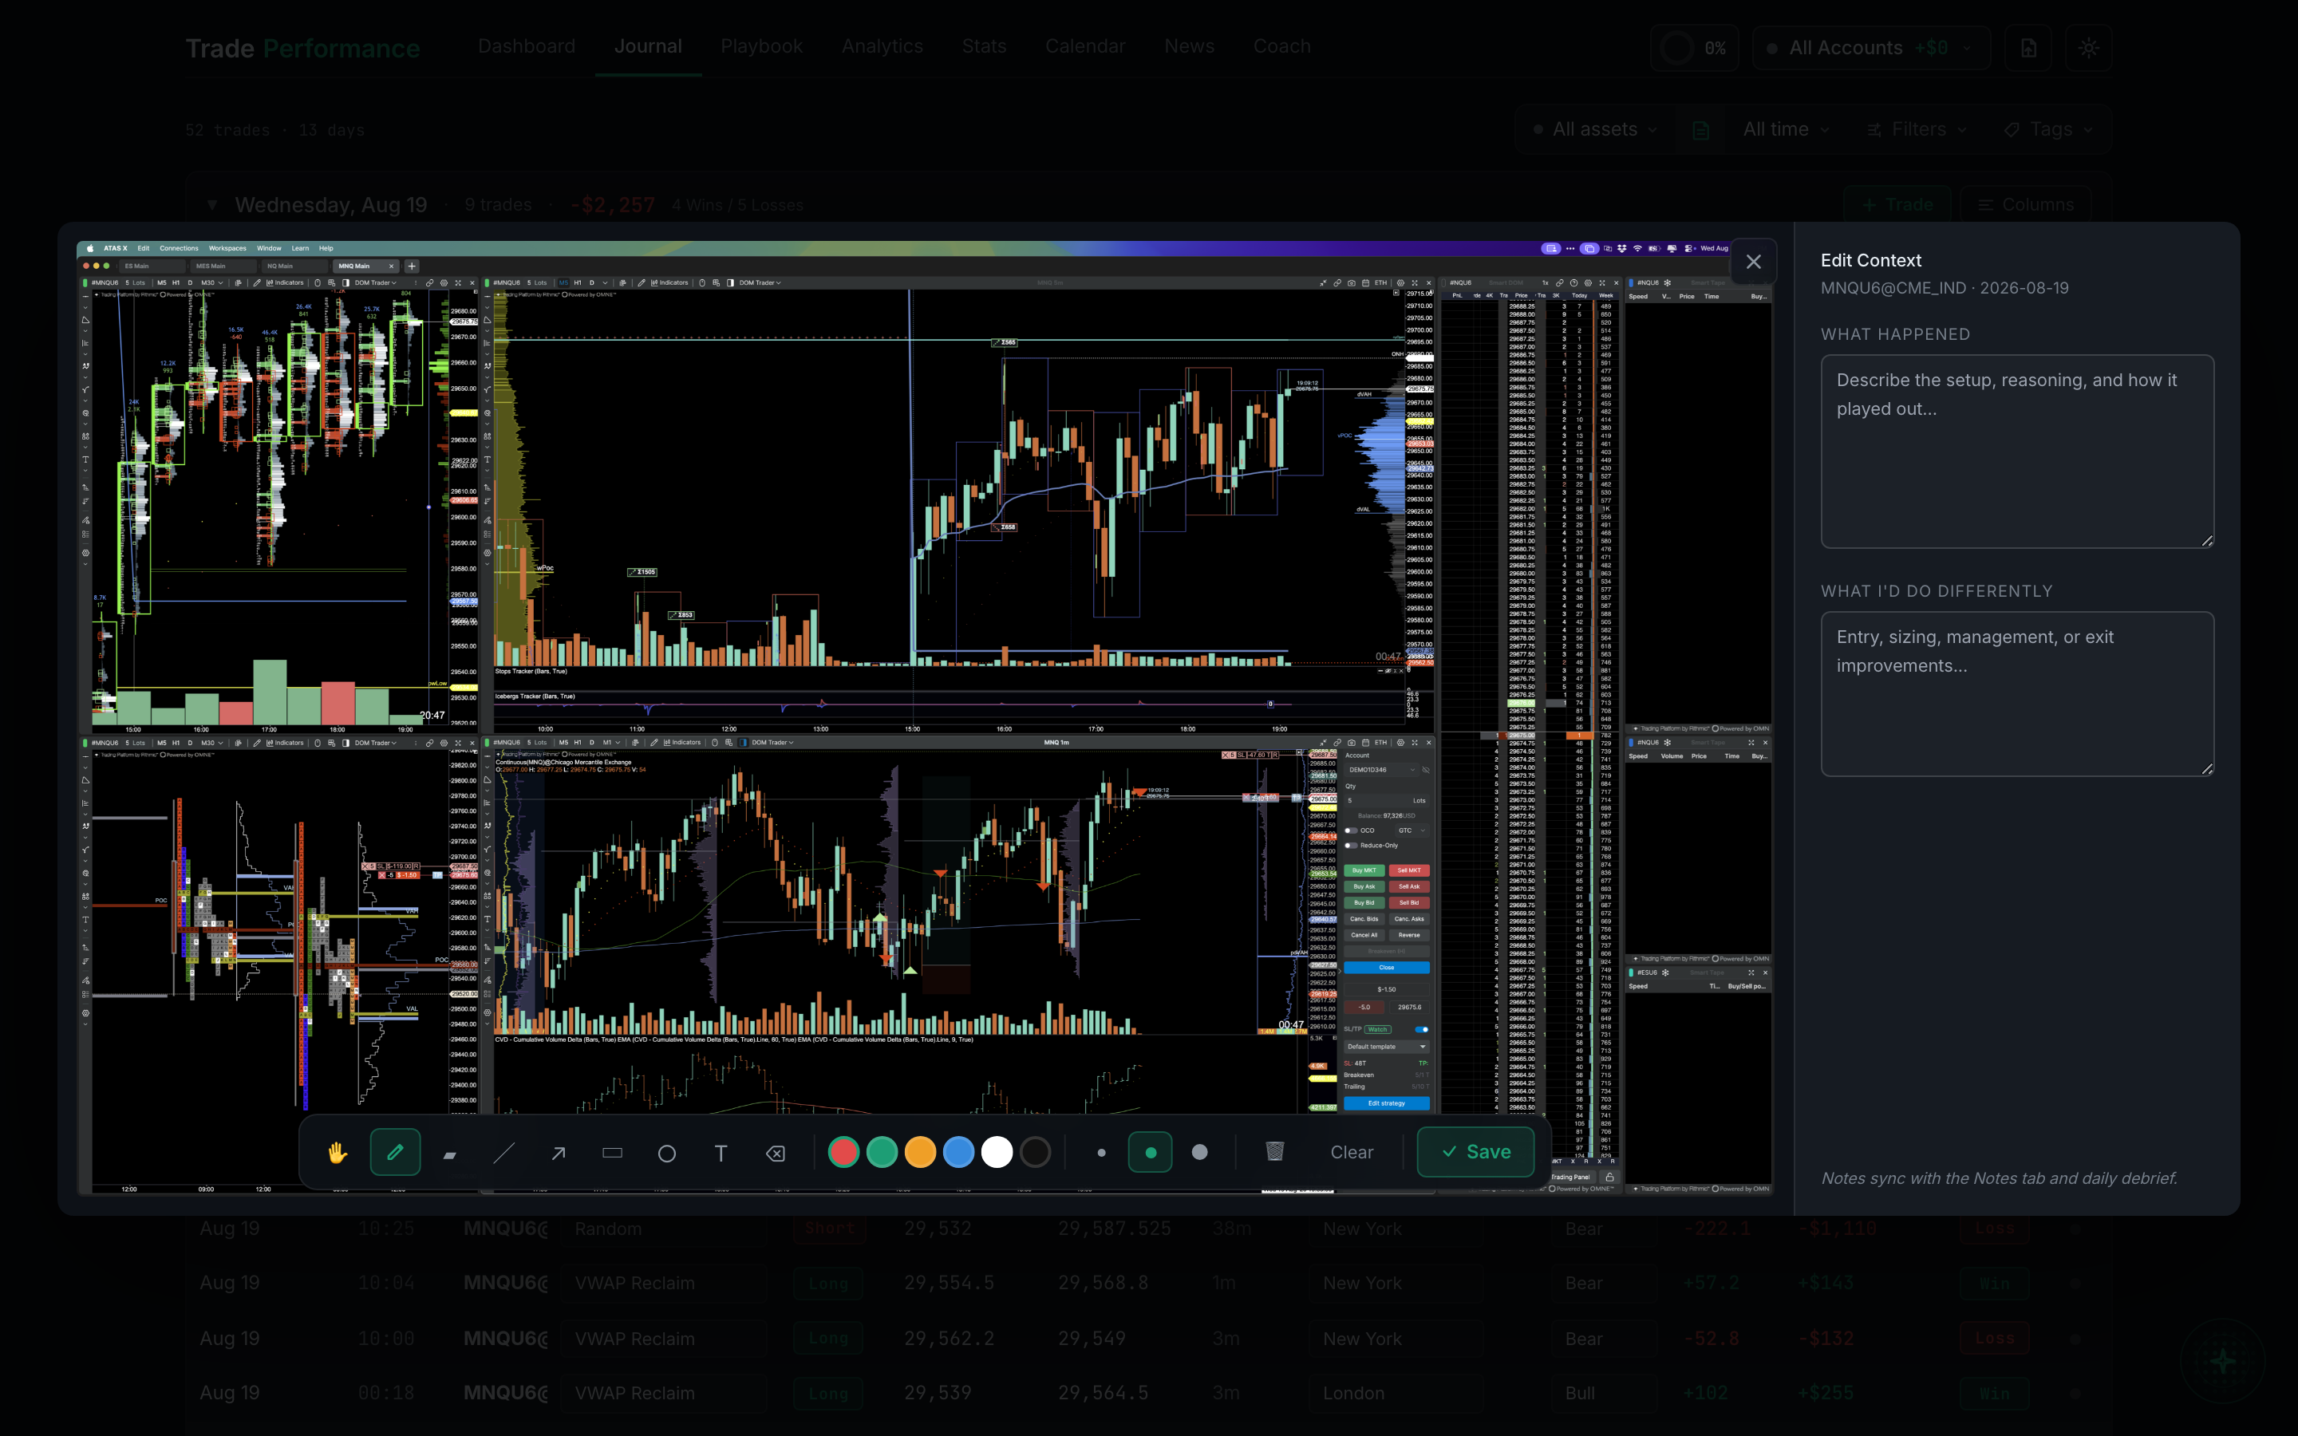The image size is (2298, 1436).
Task: Select the straight line tool
Action: point(504,1152)
